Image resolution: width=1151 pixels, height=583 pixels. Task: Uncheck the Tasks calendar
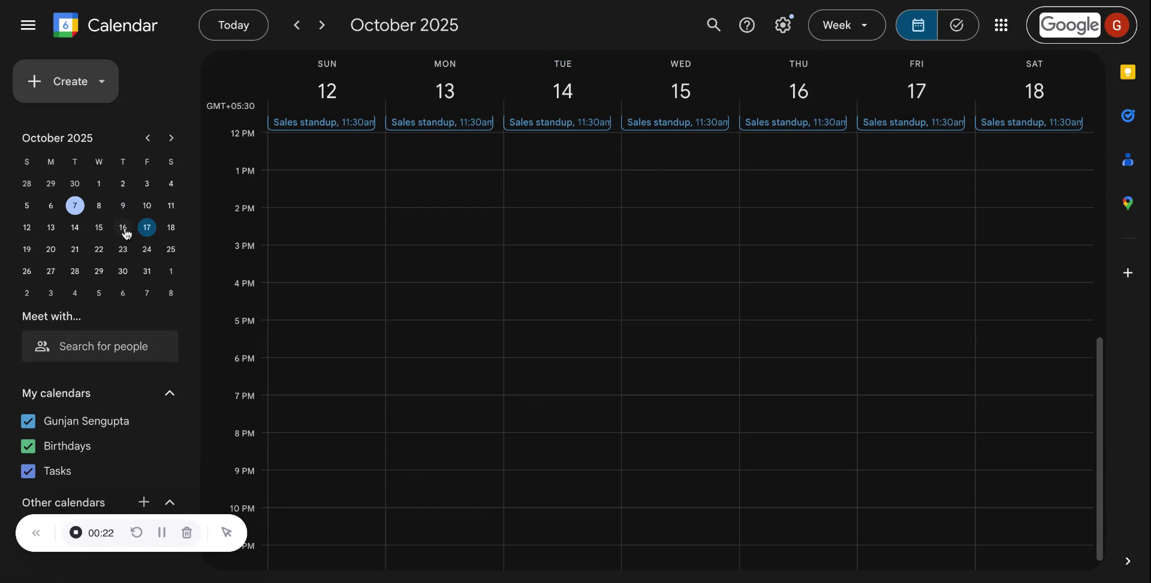tap(28, 471)
